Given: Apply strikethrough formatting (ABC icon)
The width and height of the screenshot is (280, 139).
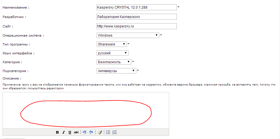Looking at the screenshot, I should 76,132.
